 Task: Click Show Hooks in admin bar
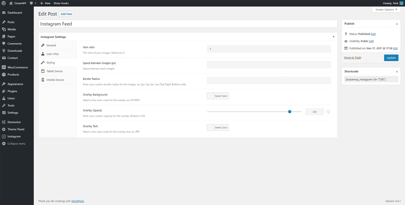[x=61, y=3]
